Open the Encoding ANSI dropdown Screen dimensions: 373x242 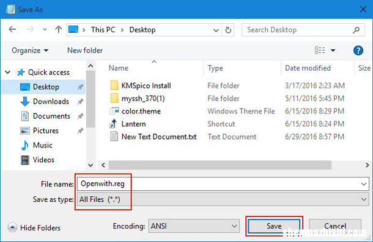click(194, 226)
